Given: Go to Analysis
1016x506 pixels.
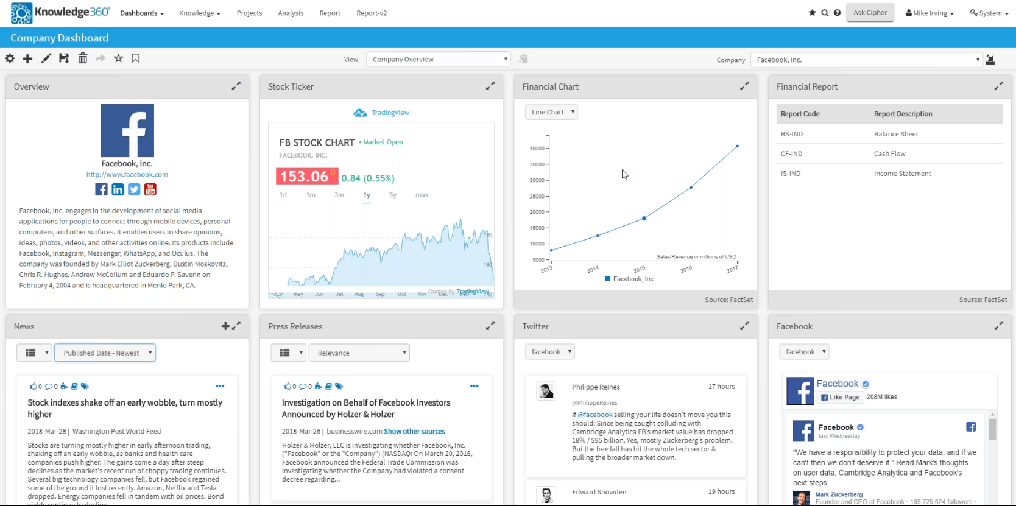Looking at the screenshot, I should coord(291,13).
